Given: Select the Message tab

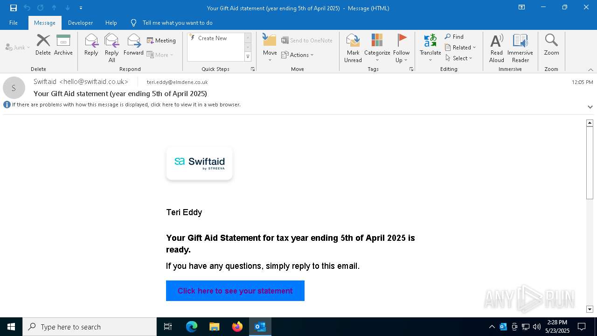Looking at the screenshot, I should [45, 22].
